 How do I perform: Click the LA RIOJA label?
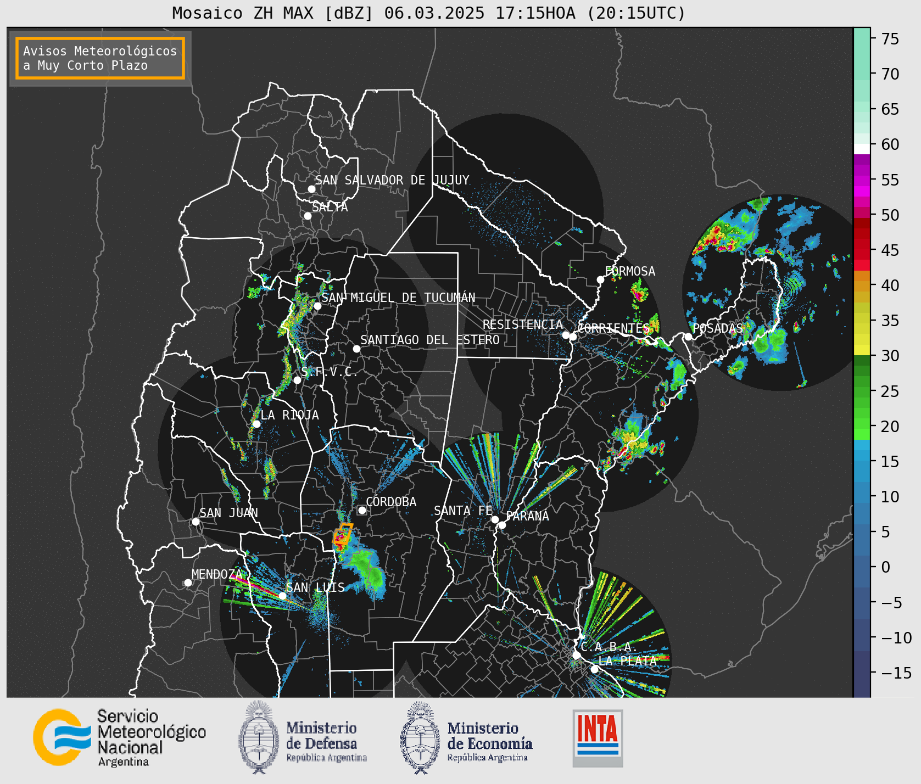click(289, 415)
